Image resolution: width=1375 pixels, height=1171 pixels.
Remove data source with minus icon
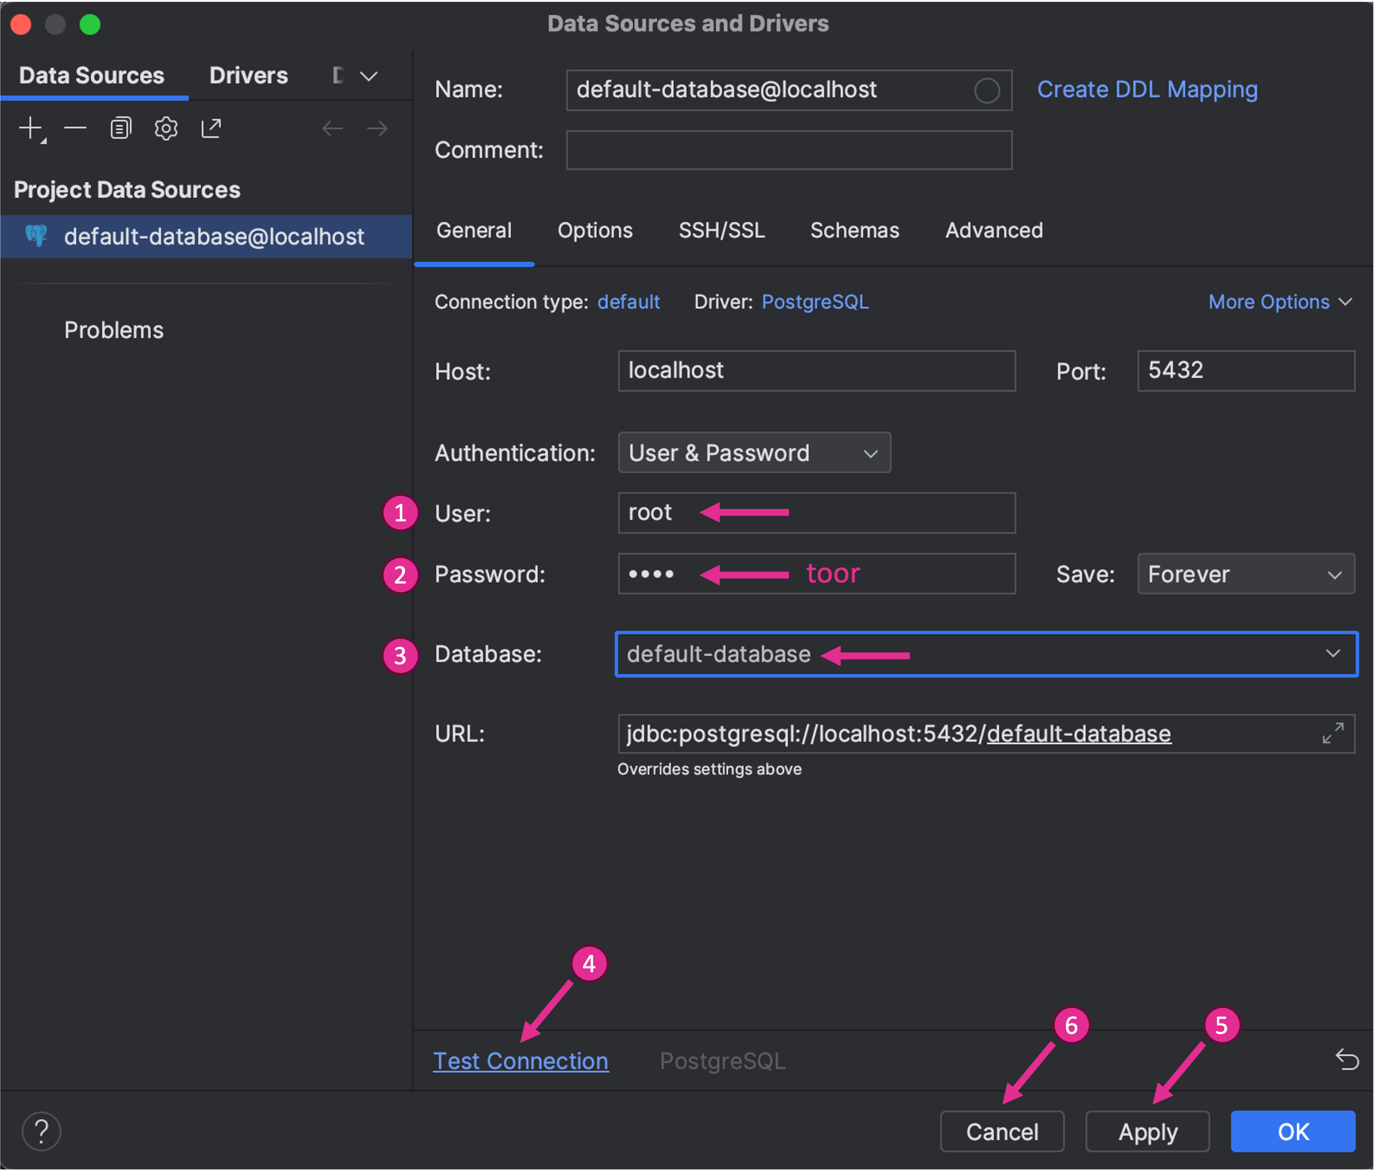click(75, 128)
